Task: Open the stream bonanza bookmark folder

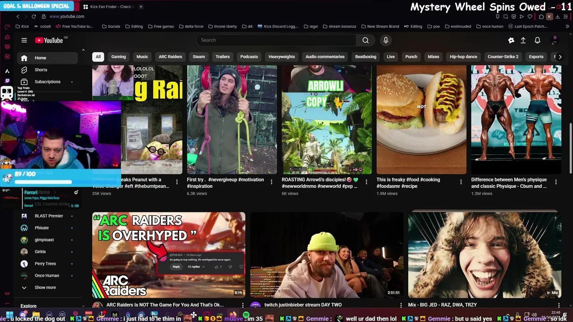Action: [339, 26]
